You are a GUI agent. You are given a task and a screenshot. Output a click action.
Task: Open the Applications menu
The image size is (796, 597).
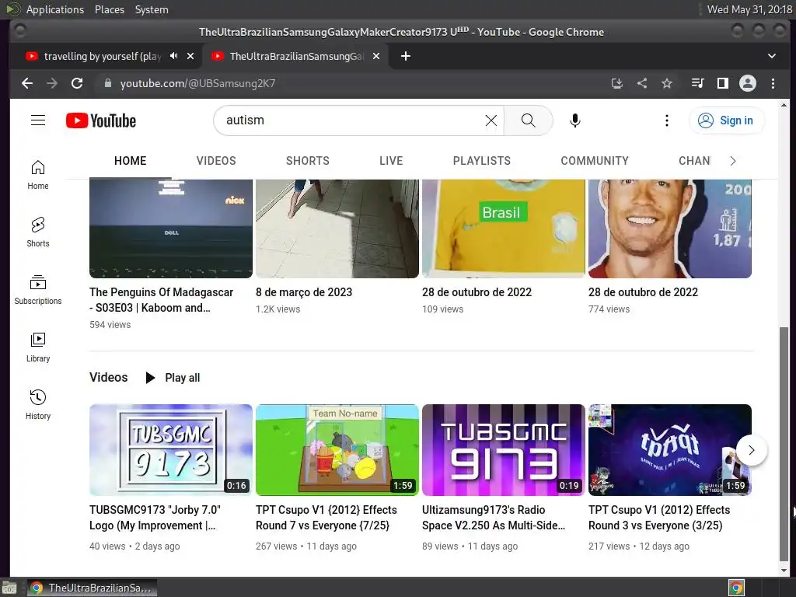(x=55, y=9)
